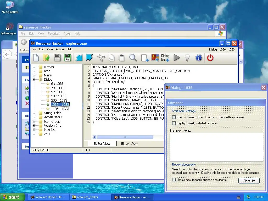The height and width of the screenshot is (201, 268).
Task: Open the Edit menu in Resource Hacker
Action: pos(41,49)
